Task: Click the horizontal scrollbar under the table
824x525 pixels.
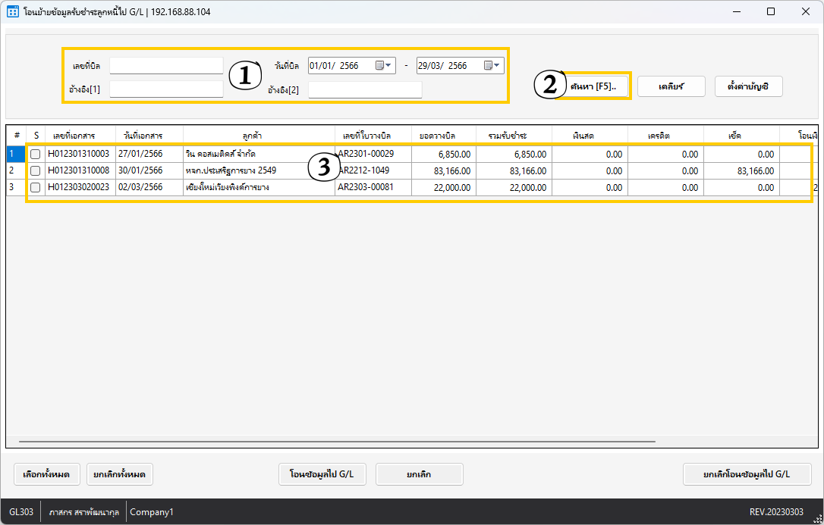Action: click(337, 441)
